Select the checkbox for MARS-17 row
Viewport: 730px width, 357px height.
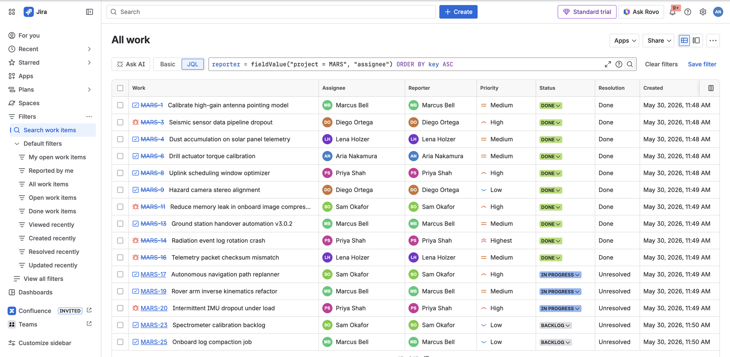tap(120, 274)
